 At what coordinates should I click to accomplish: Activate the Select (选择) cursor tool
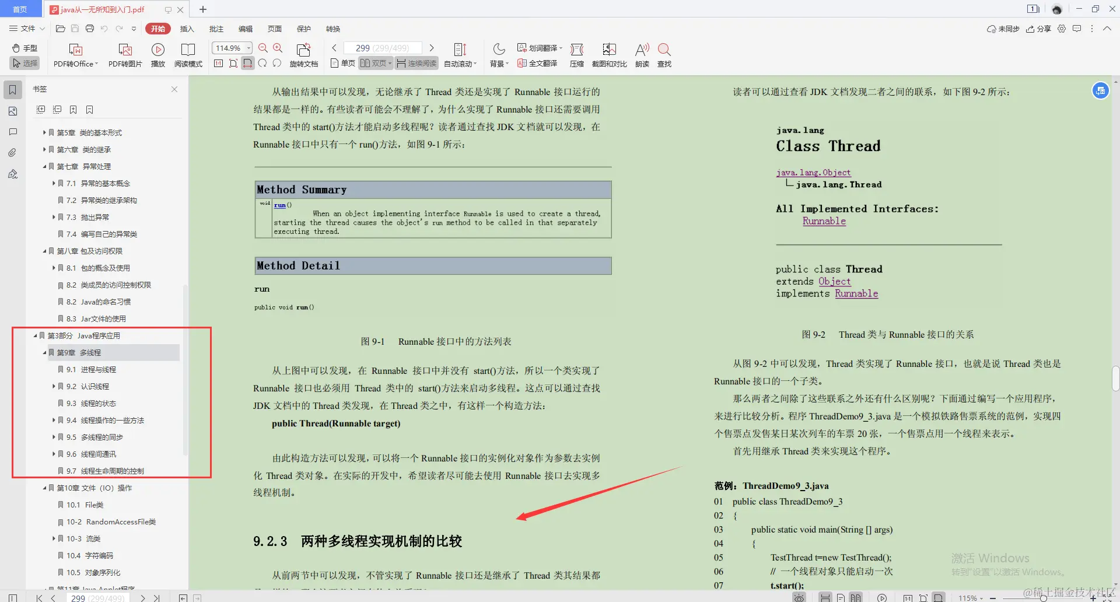click(24, 63)
